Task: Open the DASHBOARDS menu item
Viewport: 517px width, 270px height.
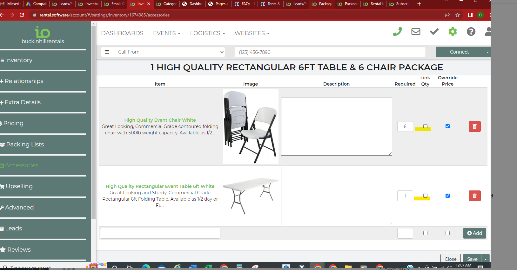Action: [x=122, y=33]
